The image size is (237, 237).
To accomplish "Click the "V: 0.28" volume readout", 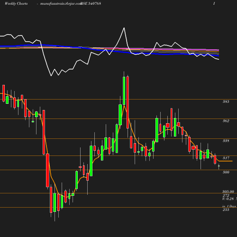I will click(x=228, y=199).
